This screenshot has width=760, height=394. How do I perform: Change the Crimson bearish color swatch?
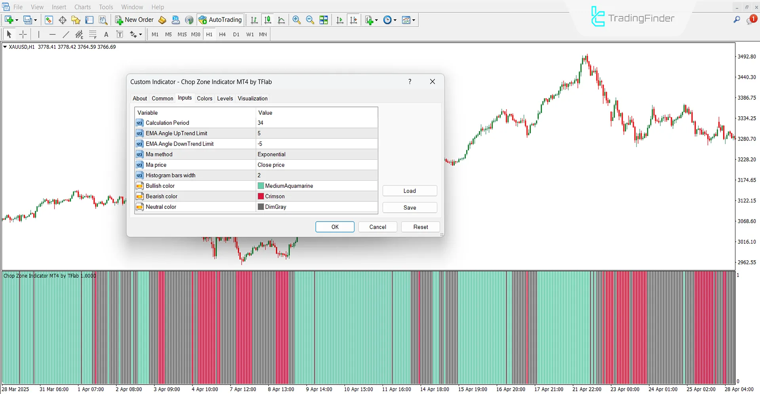coord(261,196)
